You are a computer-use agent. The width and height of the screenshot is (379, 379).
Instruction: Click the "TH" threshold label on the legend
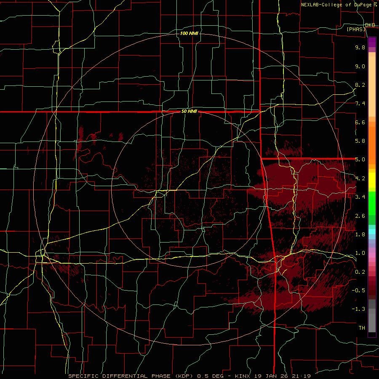[362, 328]
